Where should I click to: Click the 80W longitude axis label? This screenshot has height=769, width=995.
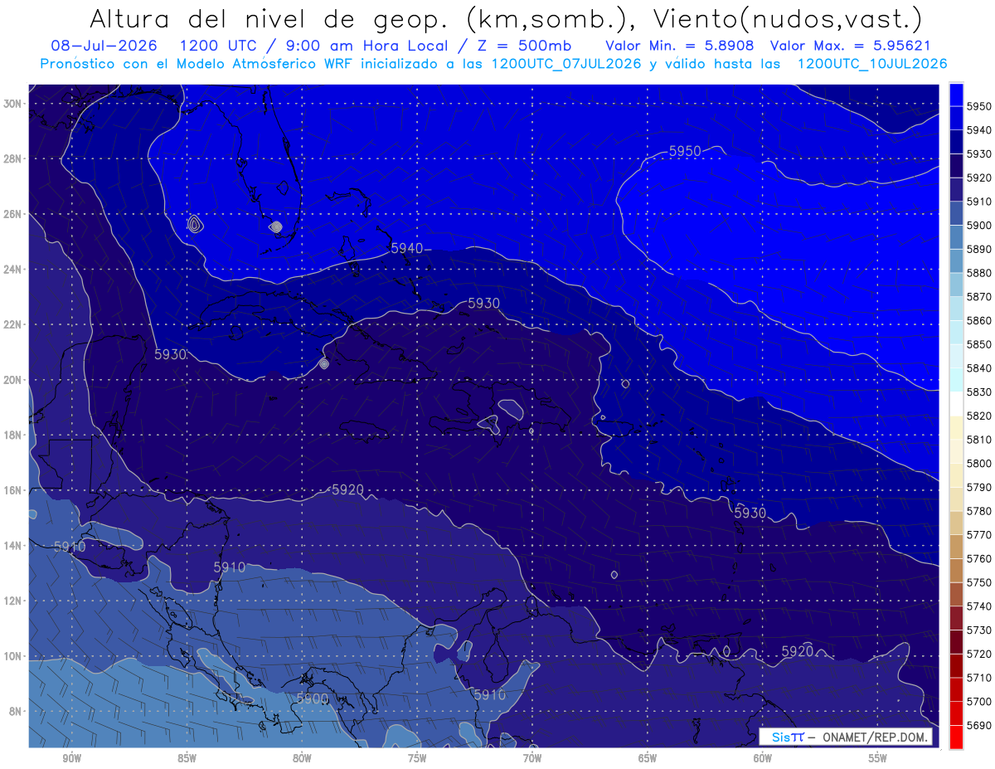tap(302, 757)
